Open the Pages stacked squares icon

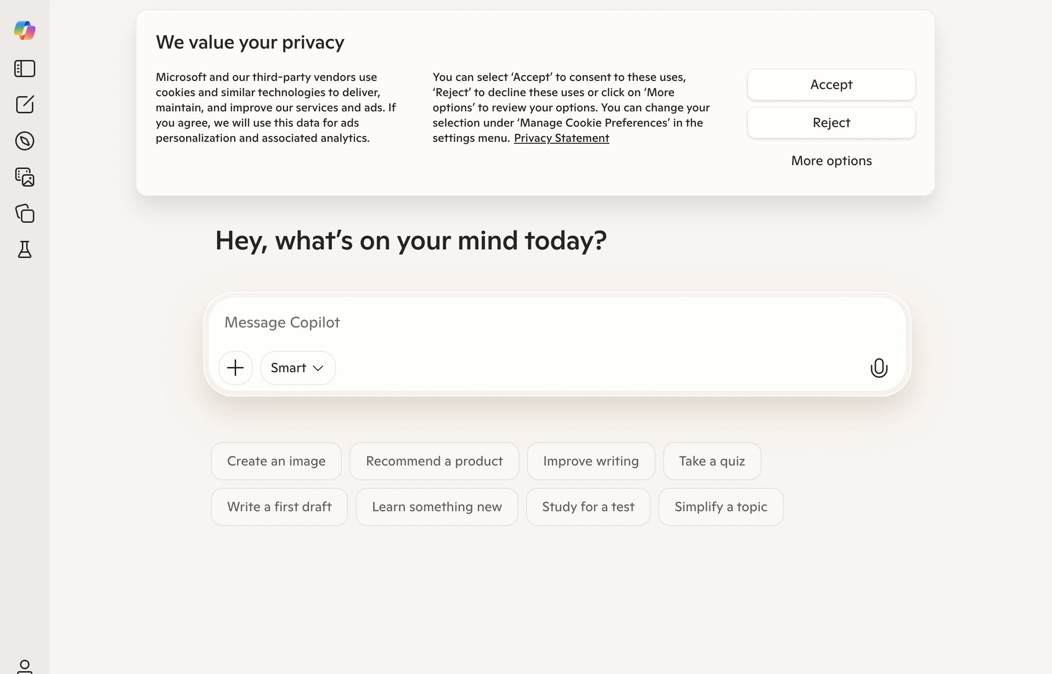point(25,213)
